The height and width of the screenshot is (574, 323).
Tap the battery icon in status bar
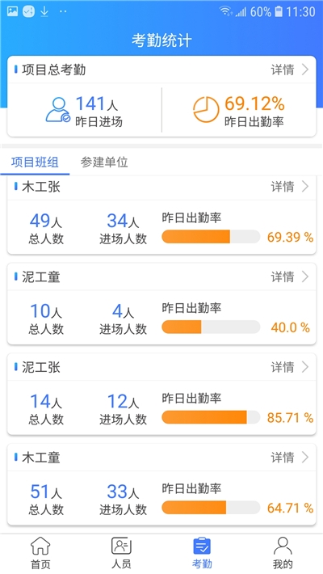point(279,11)
